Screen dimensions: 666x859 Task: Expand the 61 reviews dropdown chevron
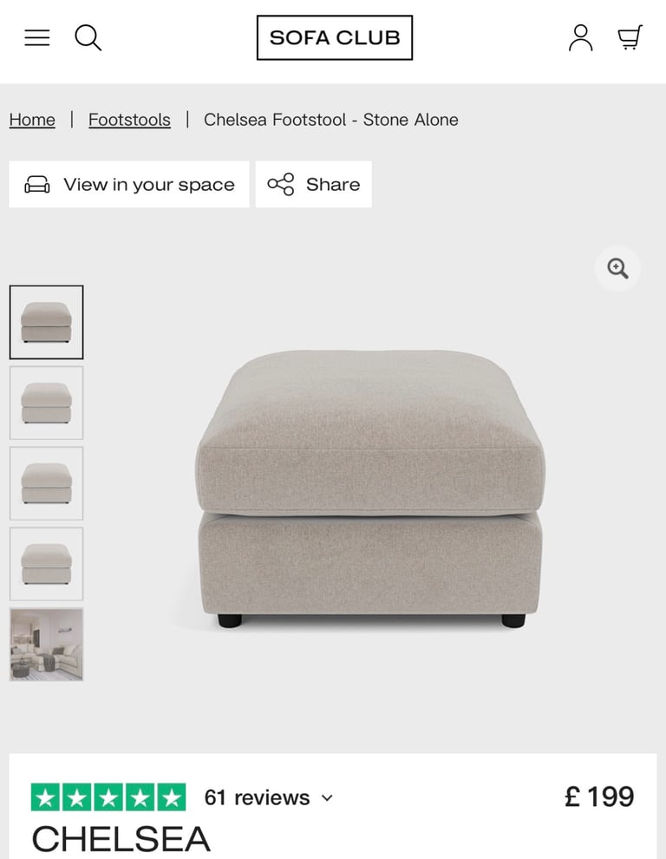327,797
